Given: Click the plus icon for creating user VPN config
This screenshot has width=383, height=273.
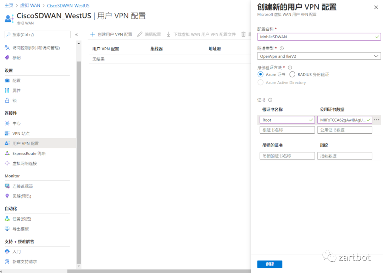Looking at the screenshot, I should [93, 34].
